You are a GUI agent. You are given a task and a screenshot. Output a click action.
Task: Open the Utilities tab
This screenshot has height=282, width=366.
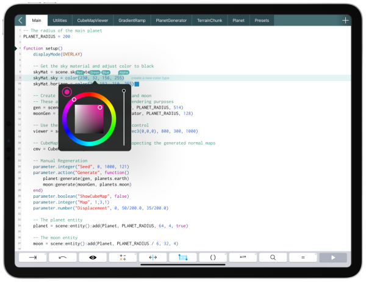pyautogui.click(x=60, y=21)
